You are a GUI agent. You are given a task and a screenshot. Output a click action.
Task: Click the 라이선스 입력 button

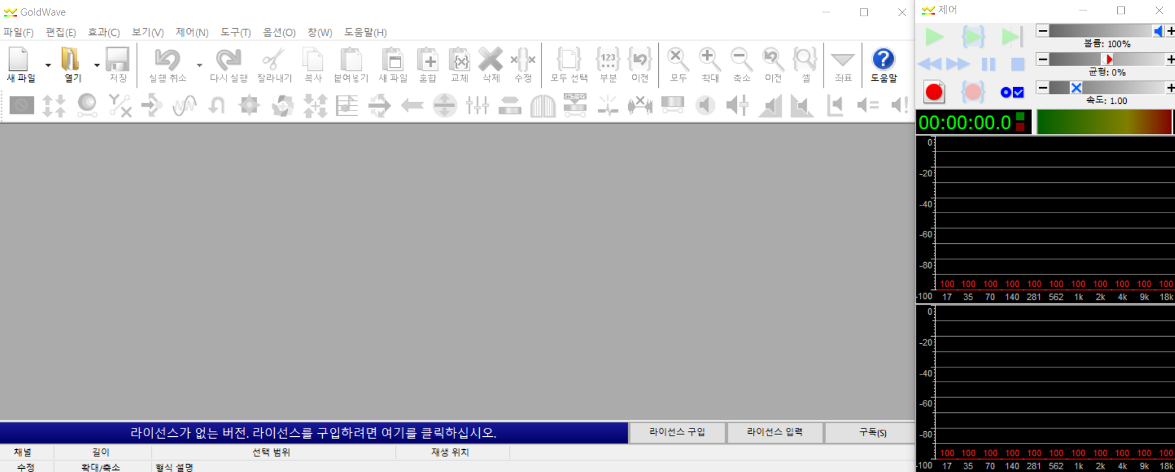[x=775, y=432]
